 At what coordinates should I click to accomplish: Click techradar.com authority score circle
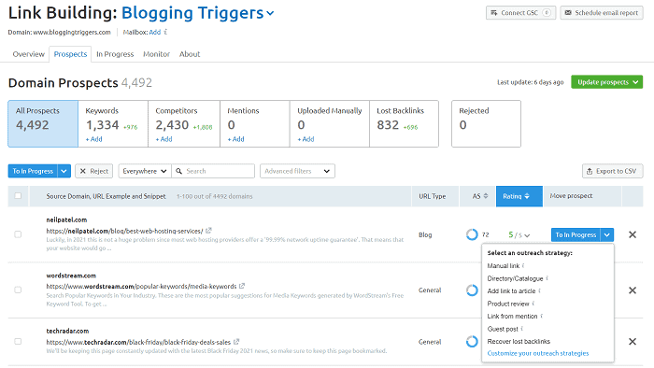[x=472, y=341]
